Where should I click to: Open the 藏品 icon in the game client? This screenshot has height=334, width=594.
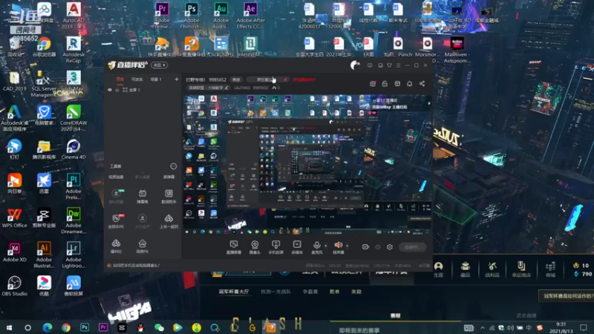(466, 269)
